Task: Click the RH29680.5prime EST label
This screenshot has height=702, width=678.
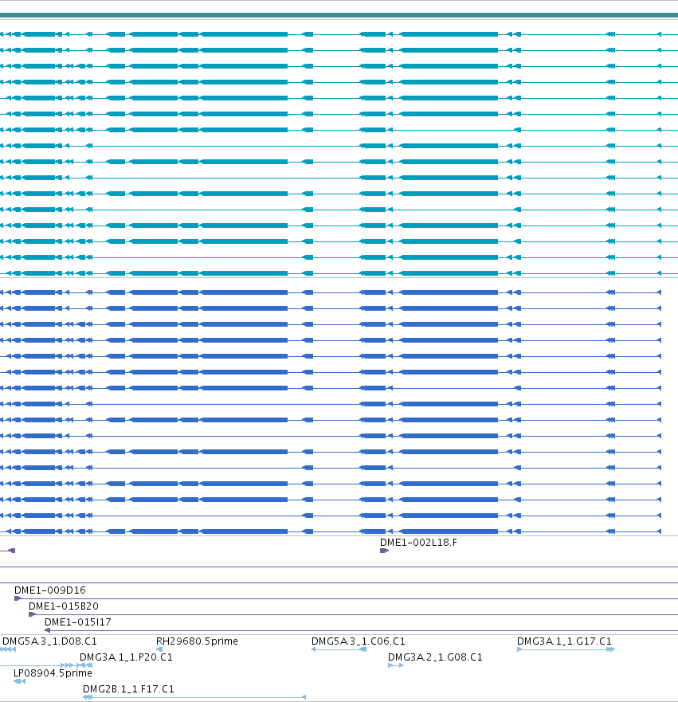Action: (197, 641)
